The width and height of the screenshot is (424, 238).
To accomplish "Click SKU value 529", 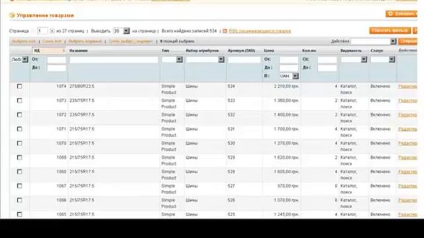I will point(231,157).
